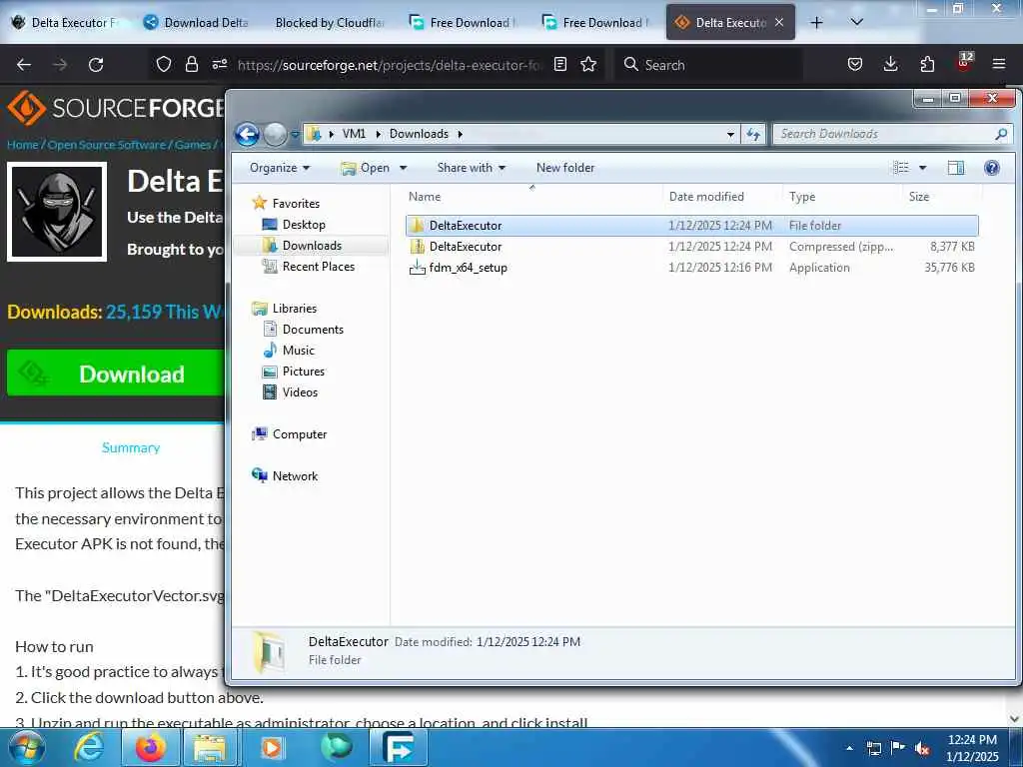Open Open Source Software breadcrumb link

point(106,145)
